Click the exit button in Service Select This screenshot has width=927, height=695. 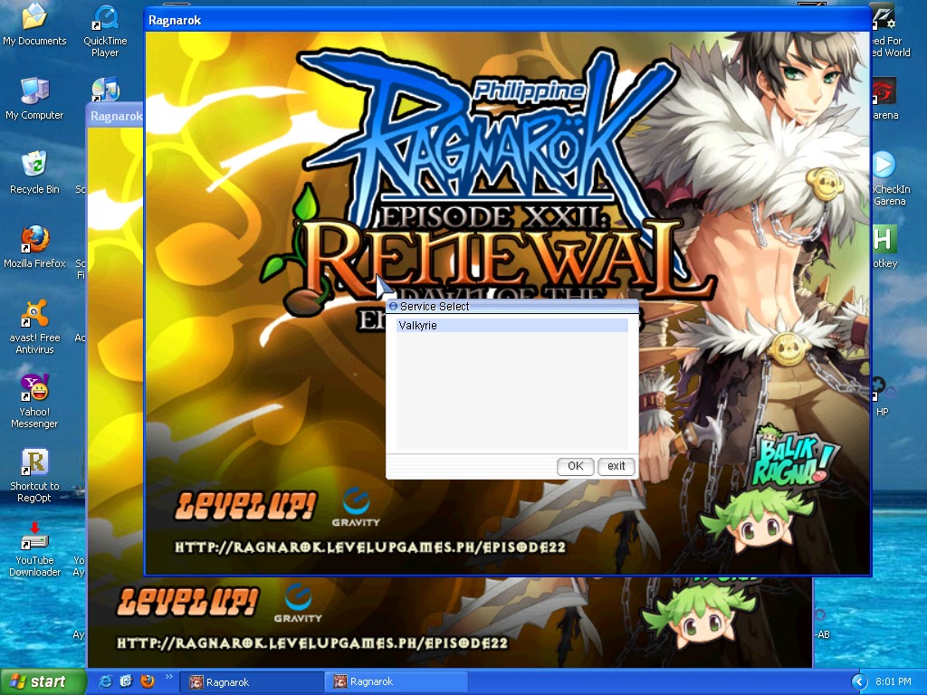(x=616, y=466)
